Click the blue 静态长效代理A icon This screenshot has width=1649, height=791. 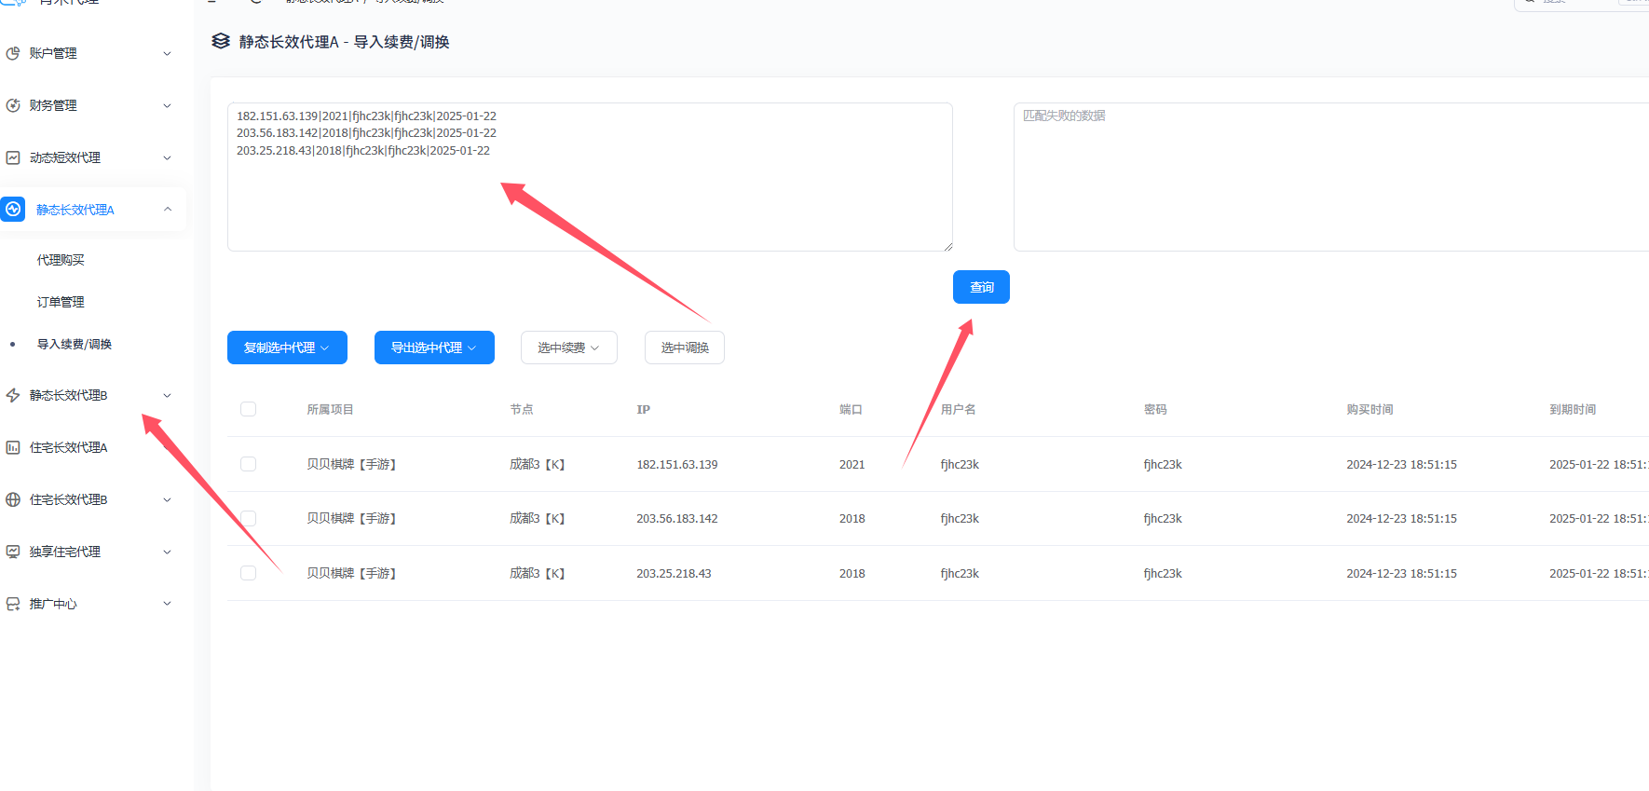click(x=13, y=210)
